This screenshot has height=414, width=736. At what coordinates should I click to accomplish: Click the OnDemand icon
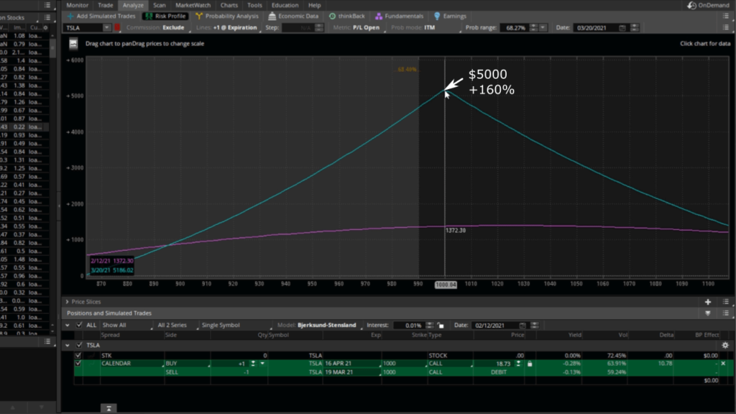692,5
